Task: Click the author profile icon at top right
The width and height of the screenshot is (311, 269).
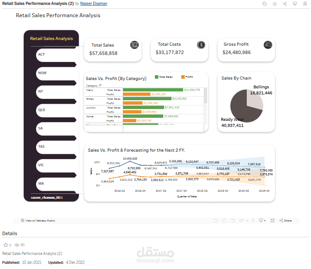Action: coord(305,4)
